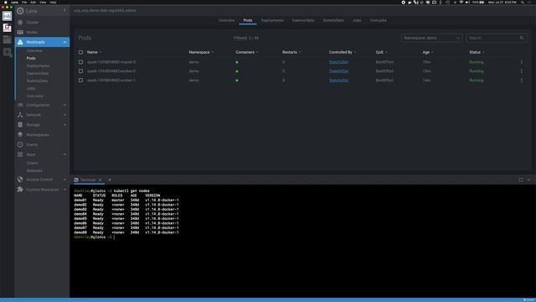Image resolution: width=536 pixels, height=302 pixels.
Task: Click the Workloads sidebar icon
Action: point(20,42)
